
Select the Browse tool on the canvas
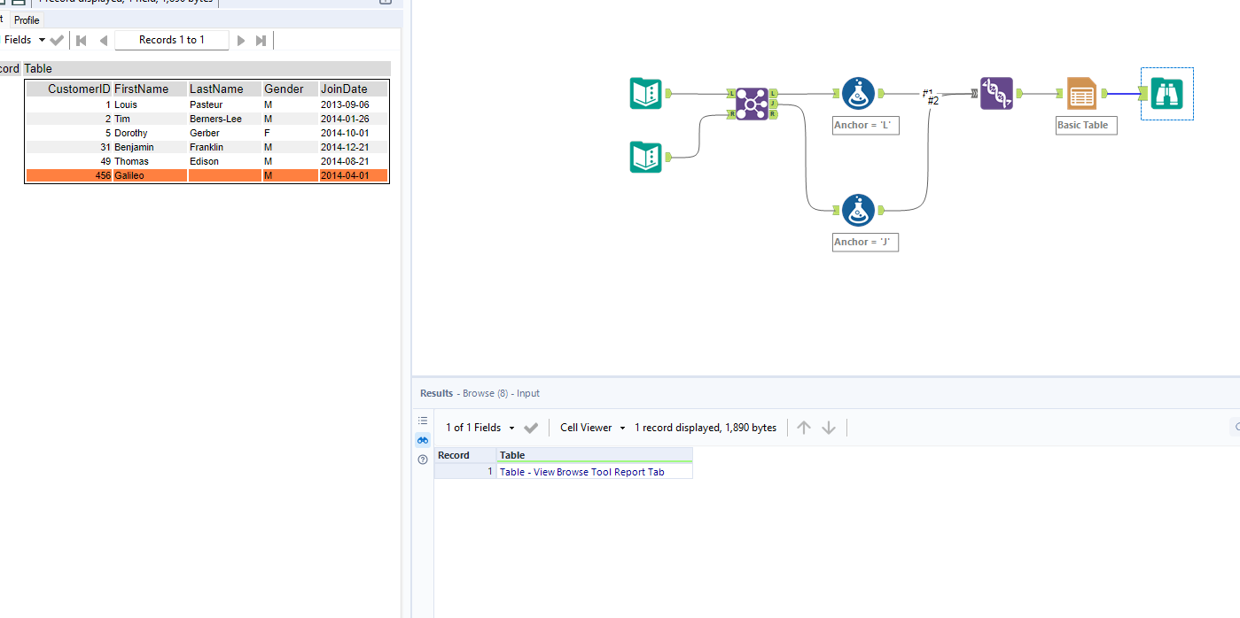click(x=1166, y=92)
